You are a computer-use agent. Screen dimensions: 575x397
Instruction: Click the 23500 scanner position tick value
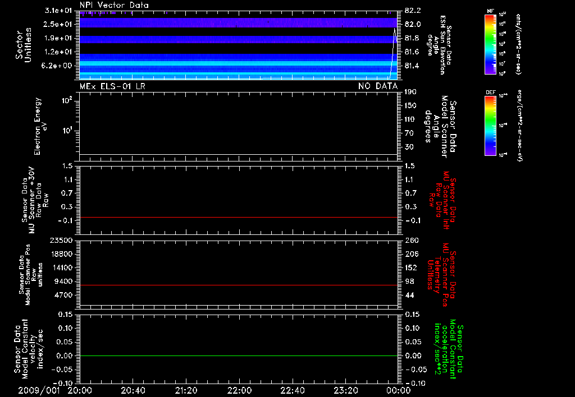pos(61,240)
